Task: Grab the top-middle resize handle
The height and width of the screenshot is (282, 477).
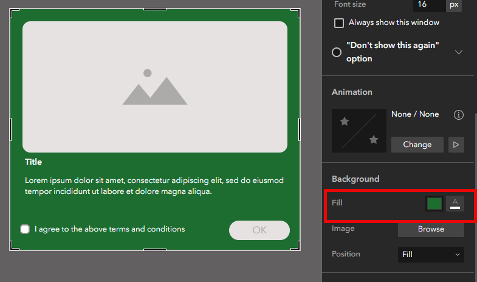Action: [155, 9]
